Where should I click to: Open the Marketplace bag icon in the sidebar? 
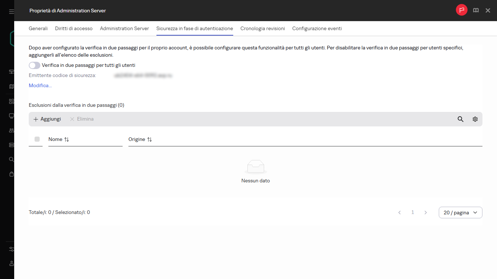coord(11,174)
